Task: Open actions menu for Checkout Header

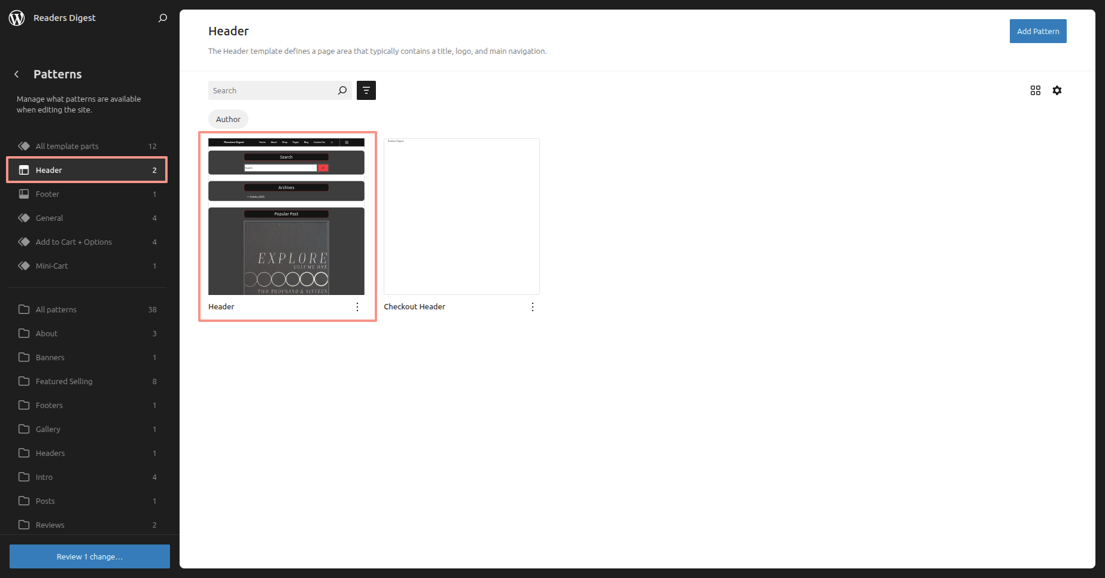Action: pyautogui.click(x=532, y=306)
